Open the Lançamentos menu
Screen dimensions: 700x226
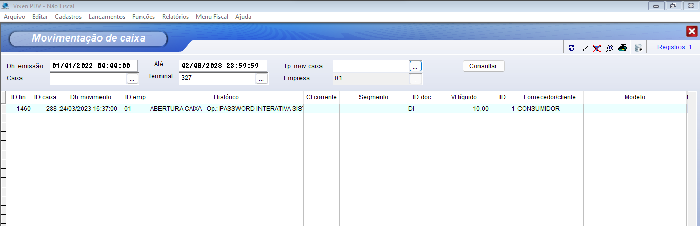click(107, 17)
